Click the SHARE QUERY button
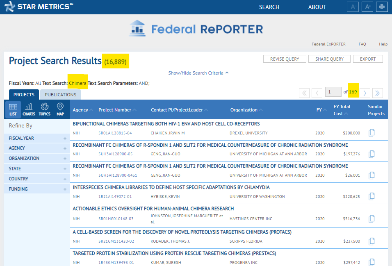 click(x=329, y=59)
